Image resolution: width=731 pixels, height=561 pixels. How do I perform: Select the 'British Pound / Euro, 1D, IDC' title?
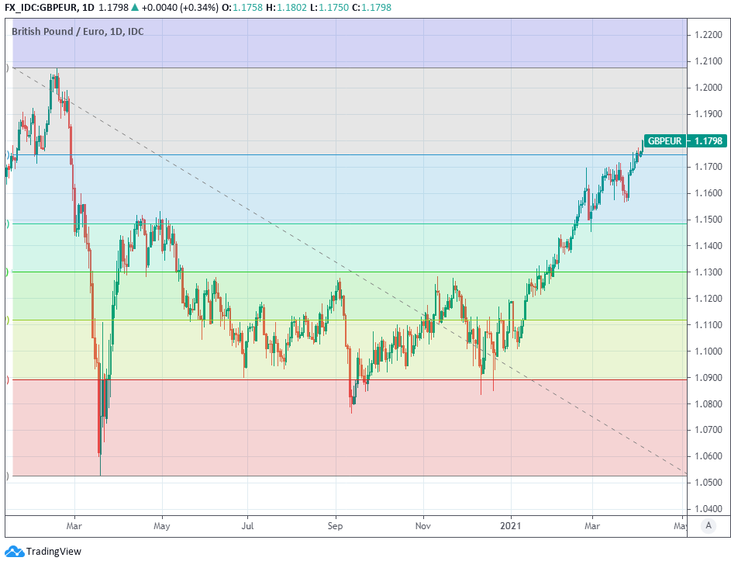78,32
